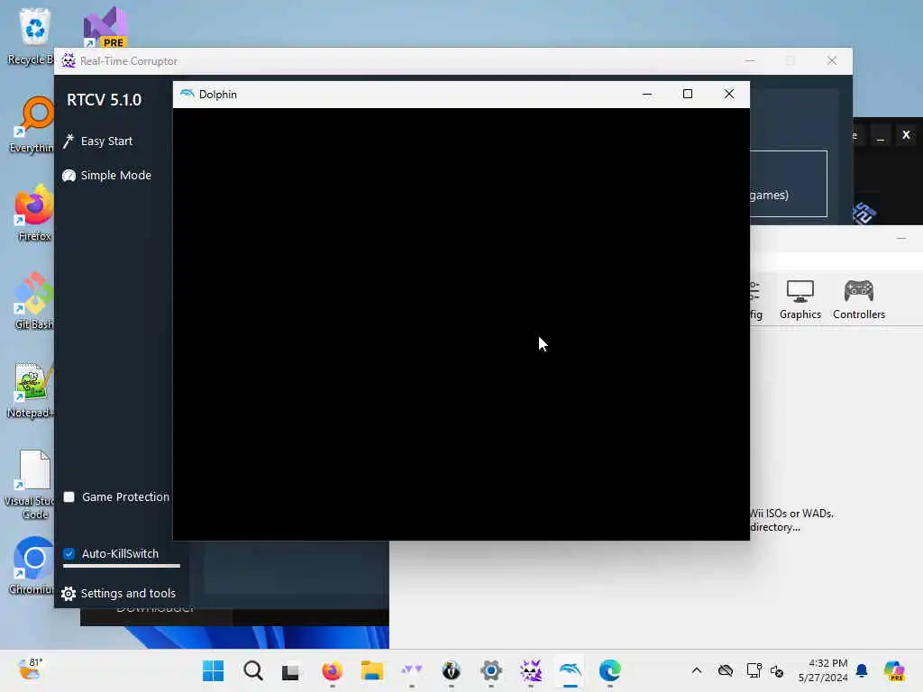The height and width of the screenshot is (692, 923).
Task: Enable the Game Protection checkbox
Action: (x=69, y=497)
